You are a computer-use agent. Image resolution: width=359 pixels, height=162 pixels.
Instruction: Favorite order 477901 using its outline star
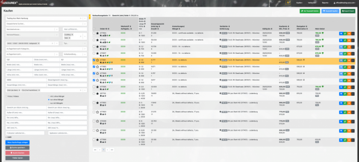[97, 60]
